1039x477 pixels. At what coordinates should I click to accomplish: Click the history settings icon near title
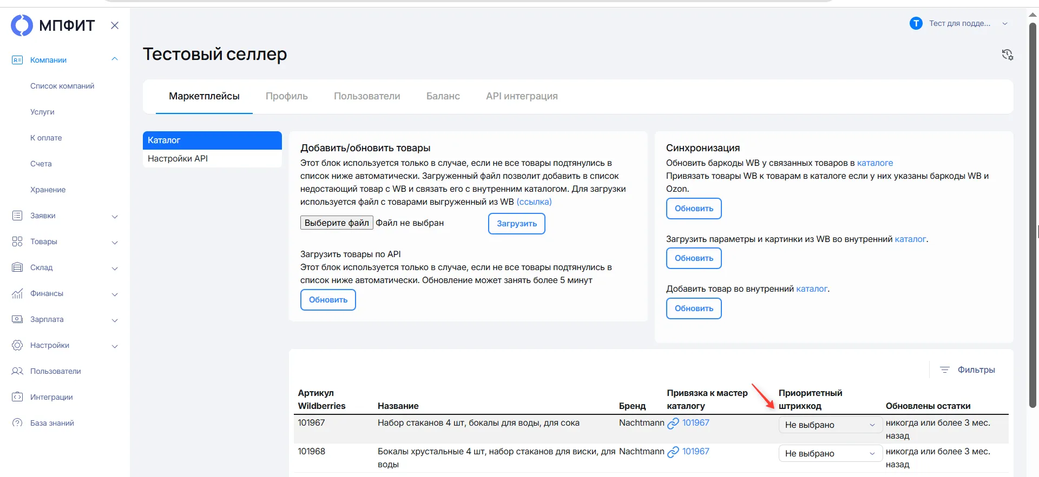click(x=1007, y=55)
